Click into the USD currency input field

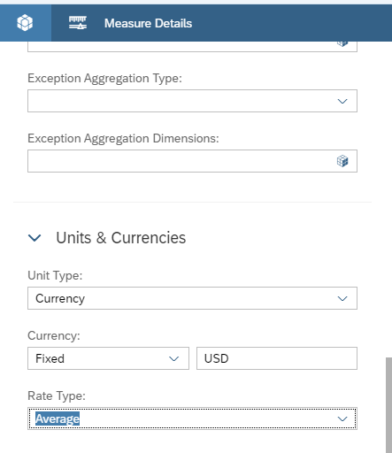click(x=277, y=358)
